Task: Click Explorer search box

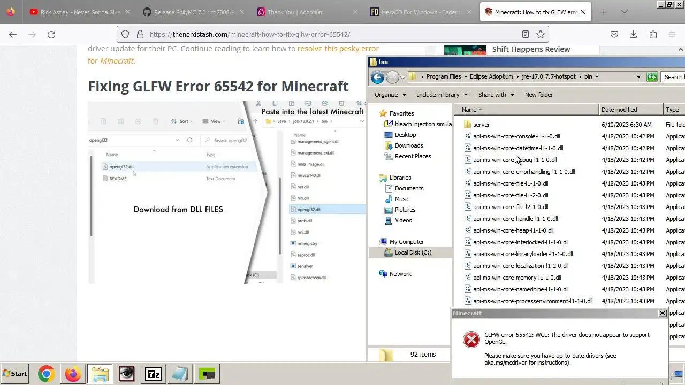Action: tap(673, 77)
